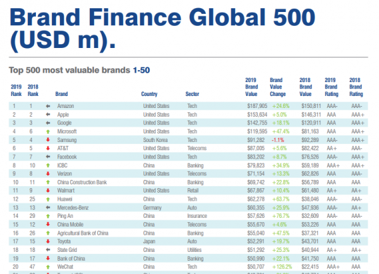Click Insurance sector in the Ping An row
The height and width of the screenshot is (274, 379).
coord(197,216)
